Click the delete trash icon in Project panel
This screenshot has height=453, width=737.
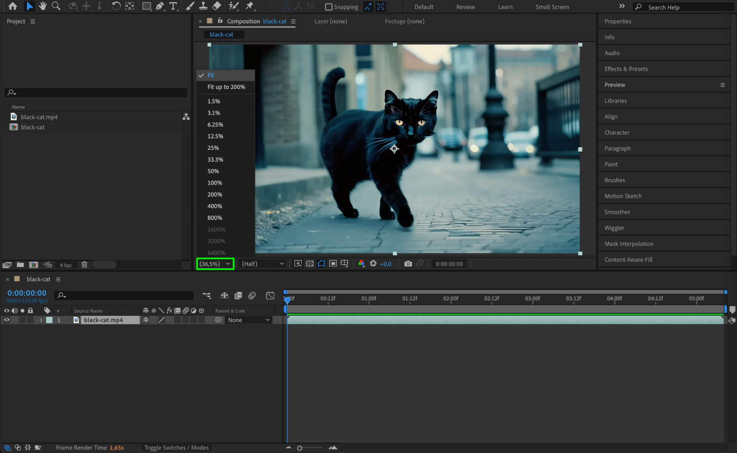pos(84,264)
